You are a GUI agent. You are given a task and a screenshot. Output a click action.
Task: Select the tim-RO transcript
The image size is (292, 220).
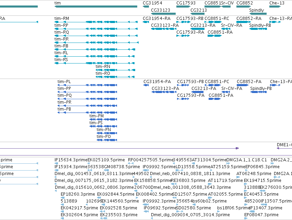(x=115, y=77)
